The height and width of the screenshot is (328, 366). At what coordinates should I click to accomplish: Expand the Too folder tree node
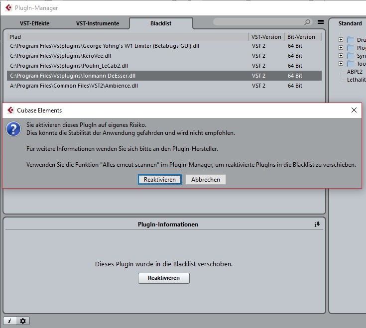click(x=341, y=63)
